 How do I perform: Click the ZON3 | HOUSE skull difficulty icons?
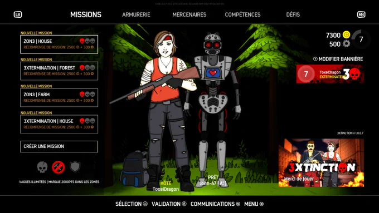(x=88, y=41)
